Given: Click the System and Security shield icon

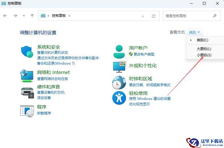Looking at the screenshot, I should coord(27,52).
